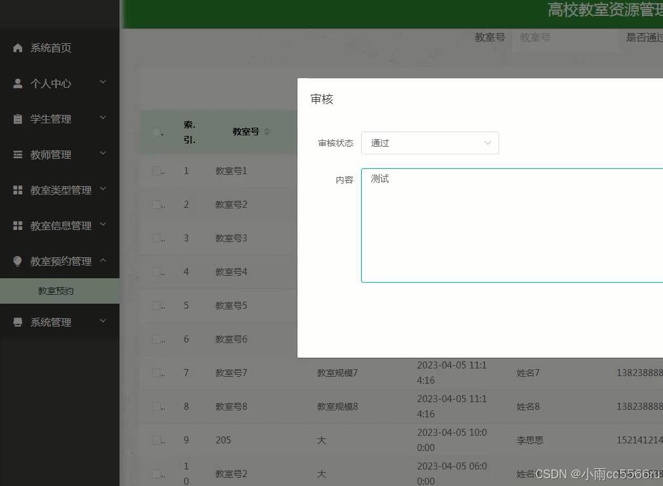Click the 教室号 search input field
The image size is (663, 486).
point(564,37)
